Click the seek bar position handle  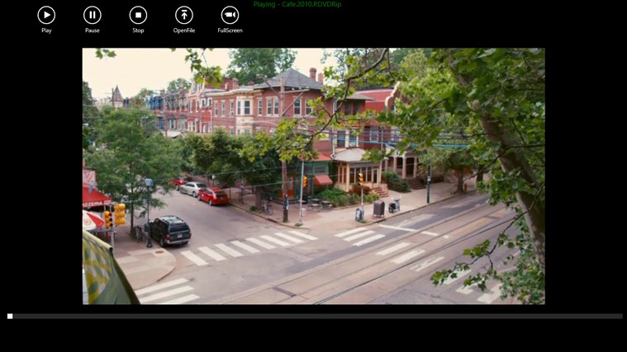(10, 316)
